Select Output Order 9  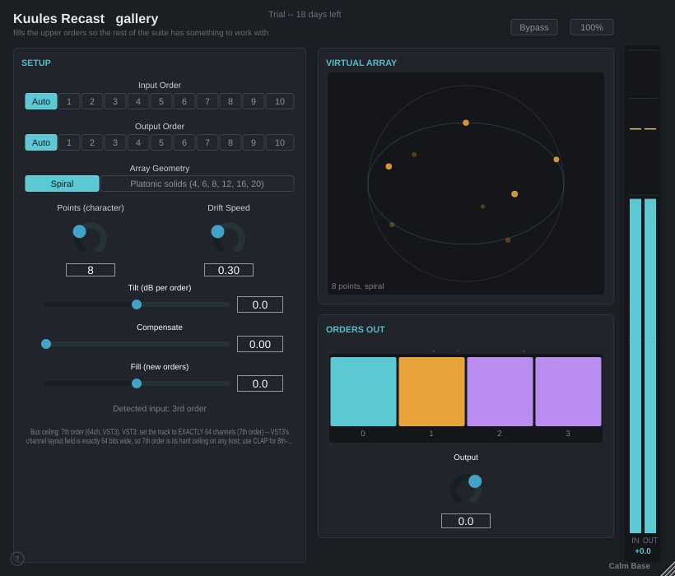(254, 142)
